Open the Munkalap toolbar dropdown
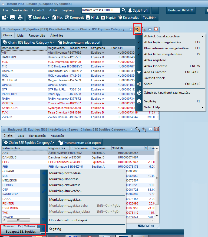The height and width of the screenshot is (237, 208). [39, 18]
